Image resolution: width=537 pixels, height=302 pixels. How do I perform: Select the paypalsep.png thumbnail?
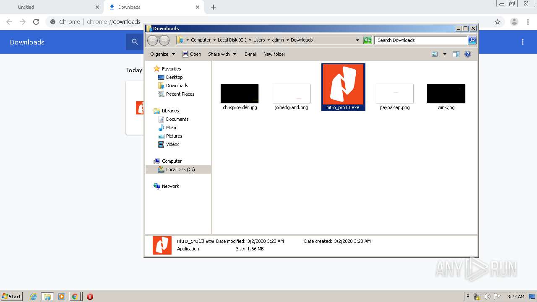point(394,93)
